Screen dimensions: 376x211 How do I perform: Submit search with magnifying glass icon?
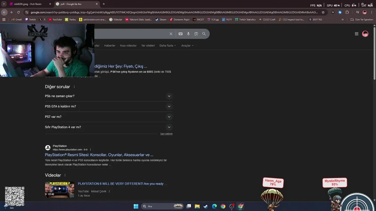[x=204, y=34]
